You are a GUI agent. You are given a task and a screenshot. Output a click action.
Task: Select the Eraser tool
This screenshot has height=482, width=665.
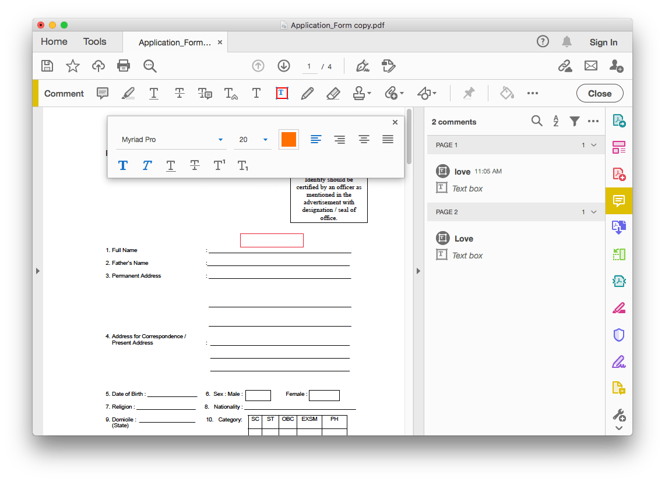(x=333, y=93)
